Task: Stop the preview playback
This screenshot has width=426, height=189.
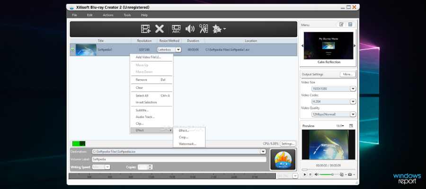Action: click(310, 174)
